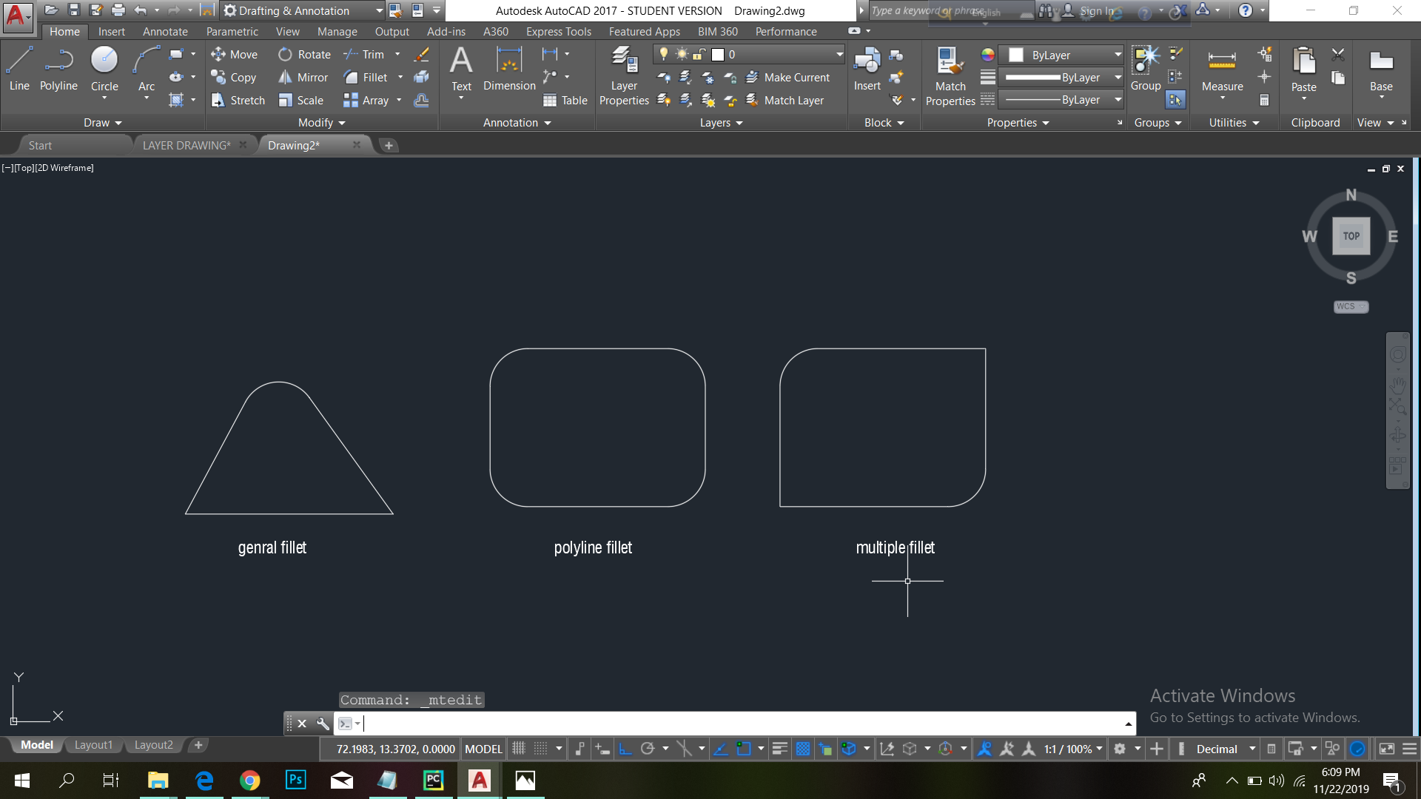1421x799 pixels.
Task: Toggle clean screen in status bar
Action: click(x=1386, y=749)
